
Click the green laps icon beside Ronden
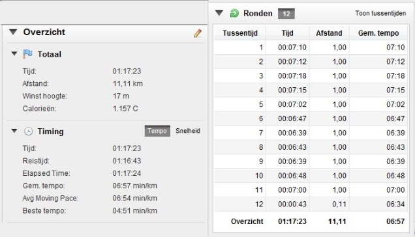234,13
